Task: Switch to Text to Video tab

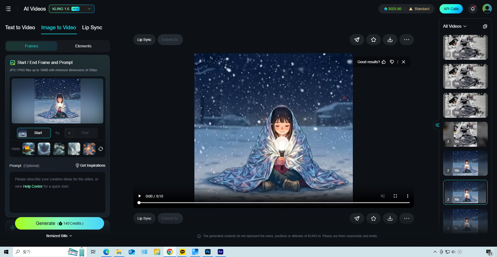Action: click(x=20, y=27)
